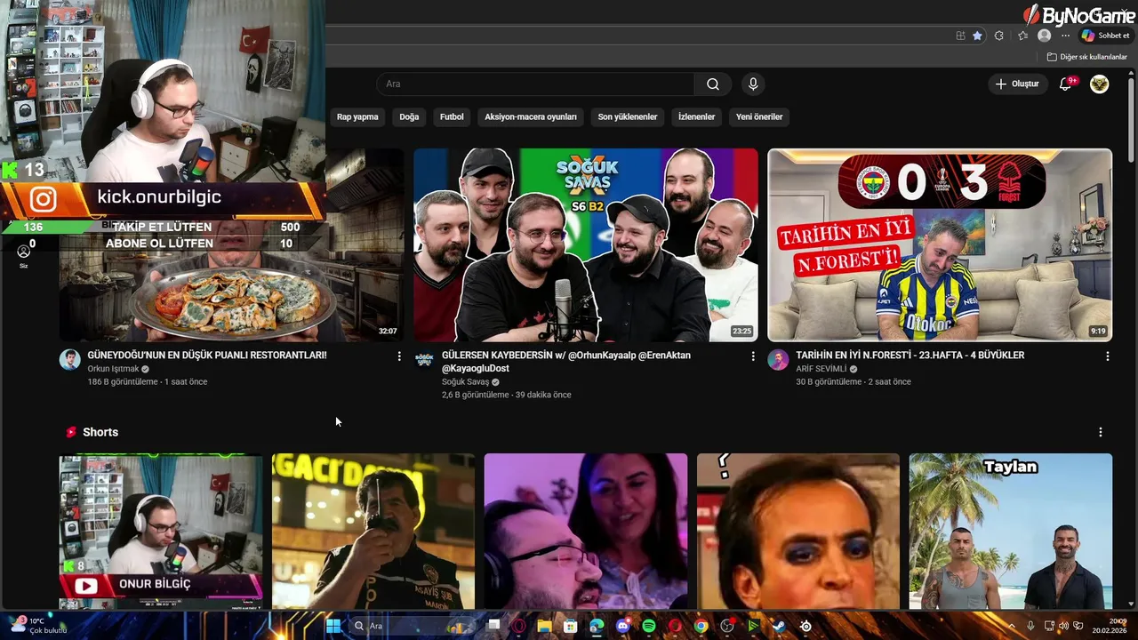The image size is (1138, 640).
Task: Select the Yeni öneriler filter chip
Action: [759, 116]
